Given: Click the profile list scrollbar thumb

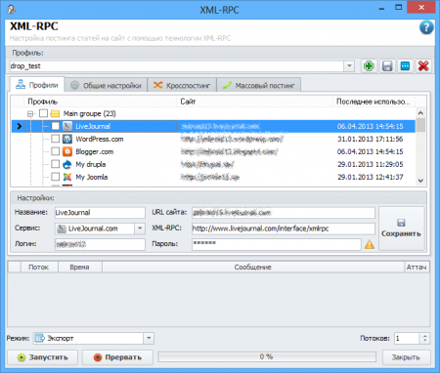Looking at the screenshot, I should click(420, 125).
